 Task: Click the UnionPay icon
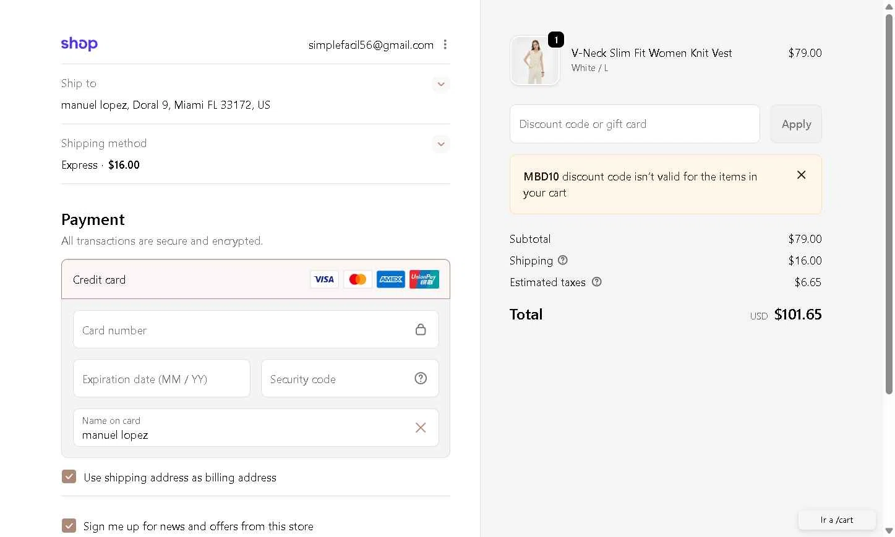424,279
